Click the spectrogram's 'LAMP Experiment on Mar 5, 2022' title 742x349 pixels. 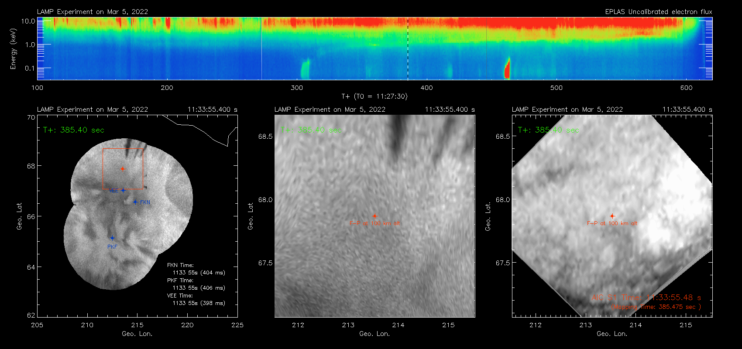point(93,12)
